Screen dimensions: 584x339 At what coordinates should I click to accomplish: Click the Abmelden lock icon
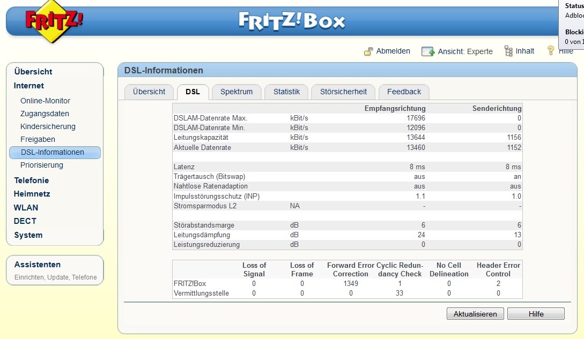(368, 51)
